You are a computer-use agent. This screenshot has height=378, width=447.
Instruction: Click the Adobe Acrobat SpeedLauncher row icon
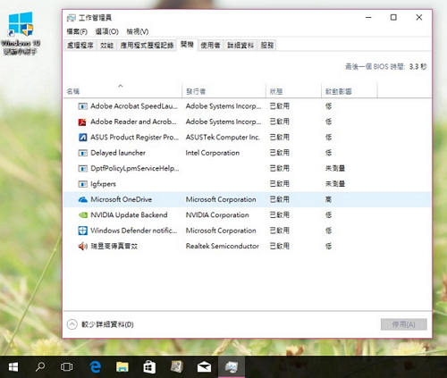[82, 106]
